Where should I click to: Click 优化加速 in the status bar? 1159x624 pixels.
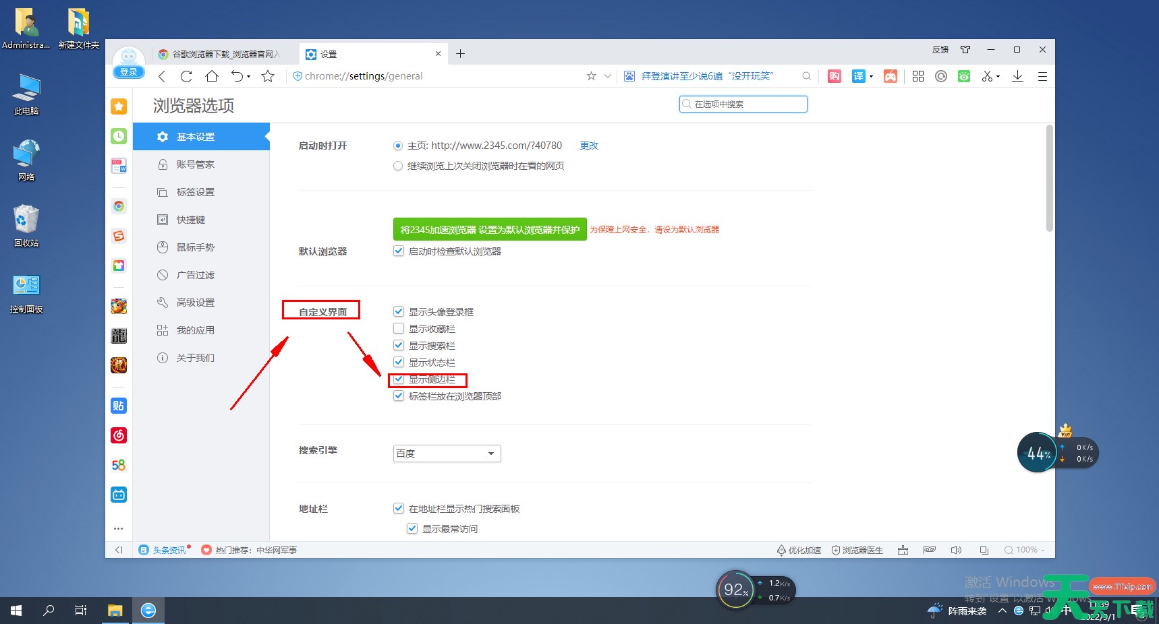(x=799, y=550)
